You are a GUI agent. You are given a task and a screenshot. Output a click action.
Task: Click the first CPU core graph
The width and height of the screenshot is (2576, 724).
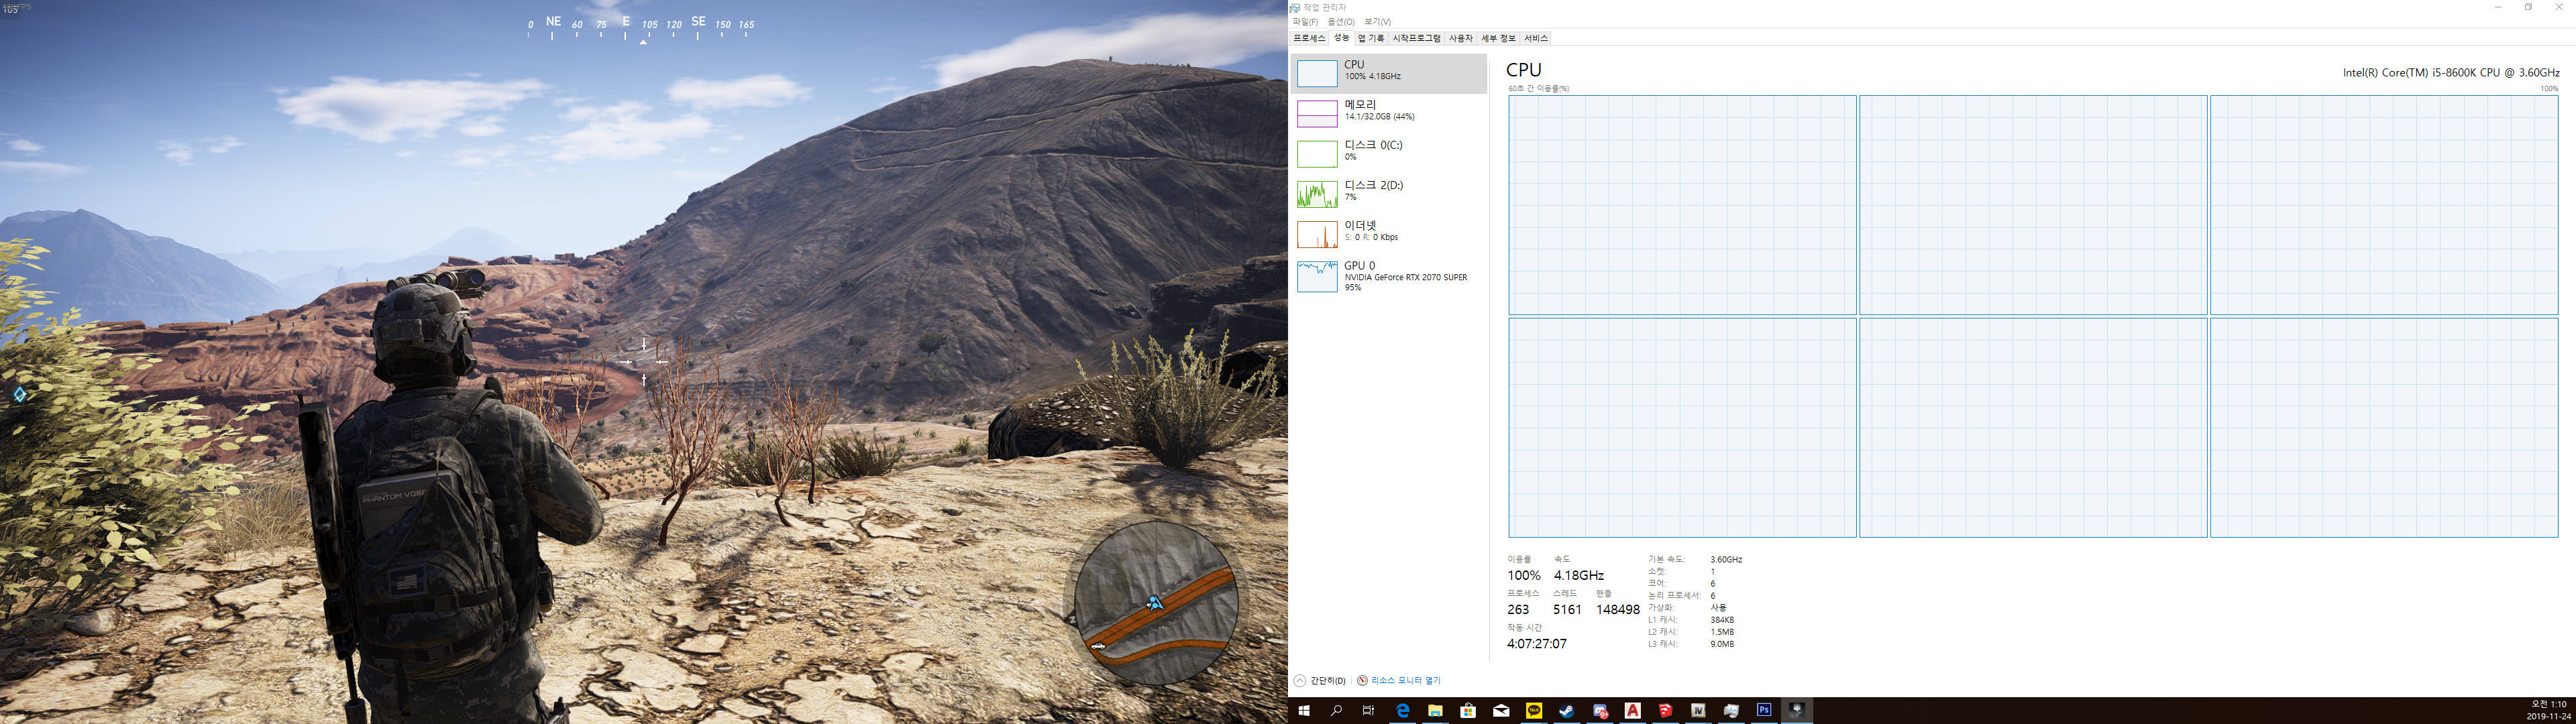click(1682, 205)
